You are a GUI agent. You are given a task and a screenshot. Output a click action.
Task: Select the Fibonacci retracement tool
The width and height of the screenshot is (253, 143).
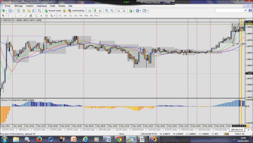pos(36,15)
